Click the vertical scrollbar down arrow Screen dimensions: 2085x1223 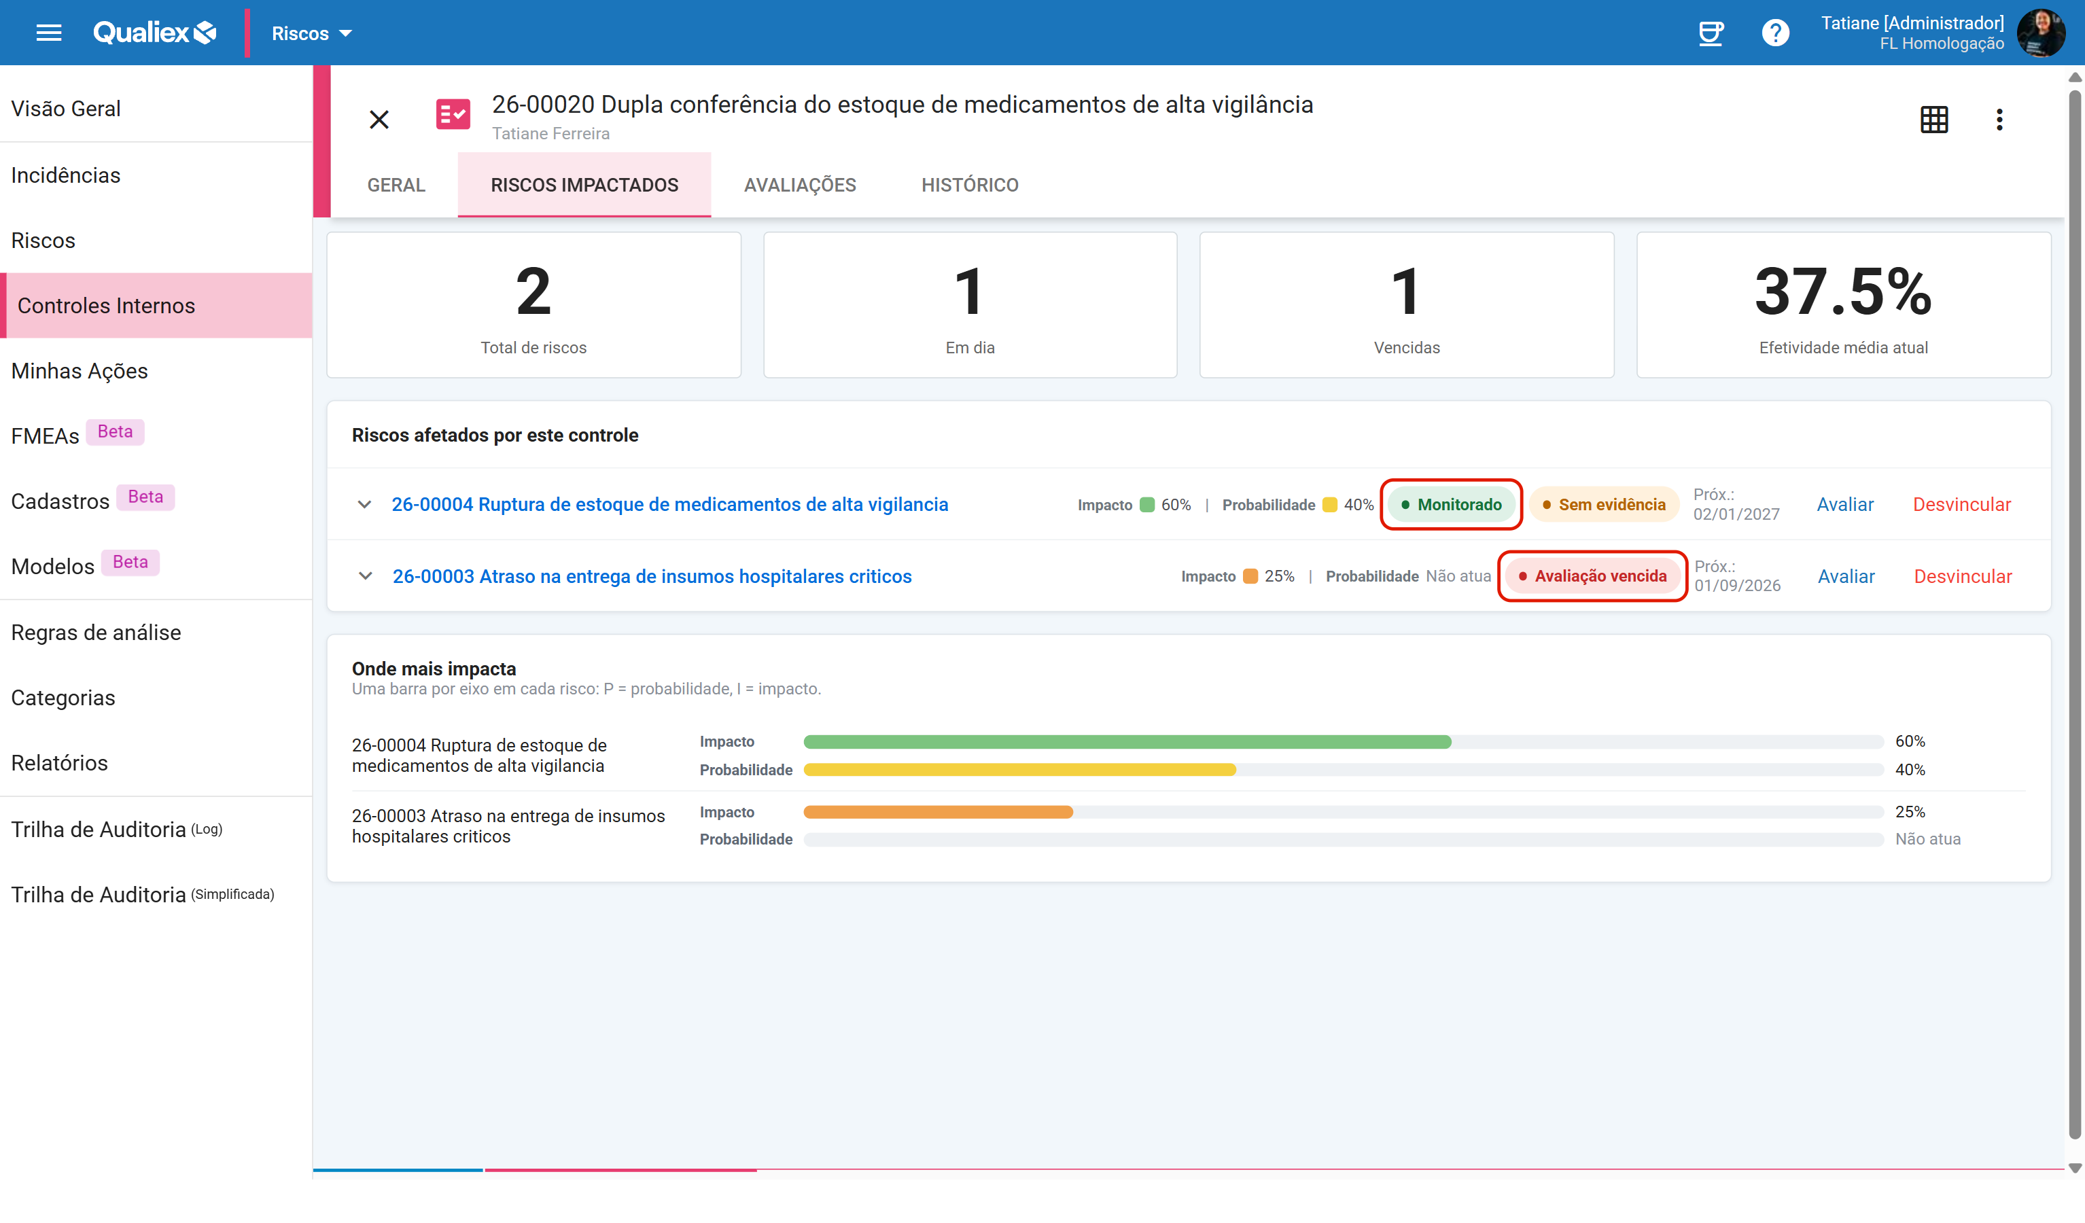coord(2074,1169)
